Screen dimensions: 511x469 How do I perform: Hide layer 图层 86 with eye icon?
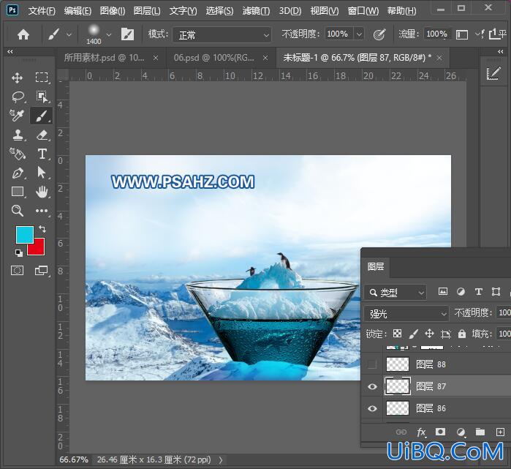tap(372, 408)
